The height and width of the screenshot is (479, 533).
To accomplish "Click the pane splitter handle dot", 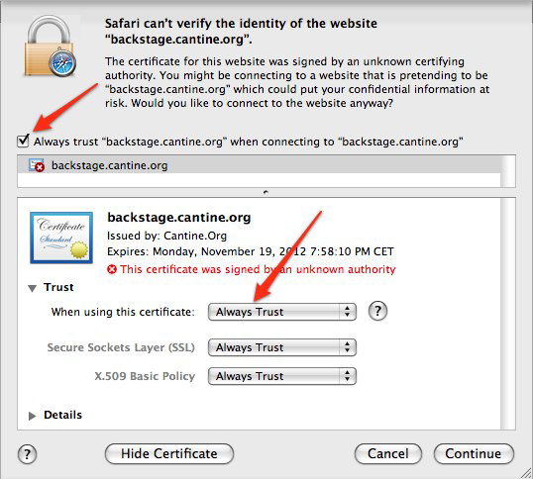I will [266, 192].
